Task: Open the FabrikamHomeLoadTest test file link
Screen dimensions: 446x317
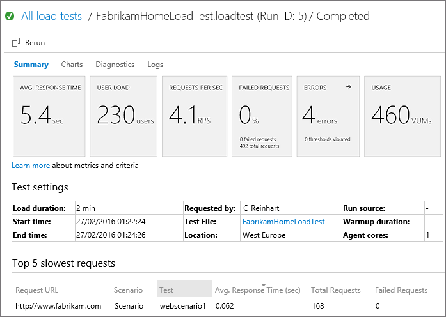Action: click(x=283, y=222)
